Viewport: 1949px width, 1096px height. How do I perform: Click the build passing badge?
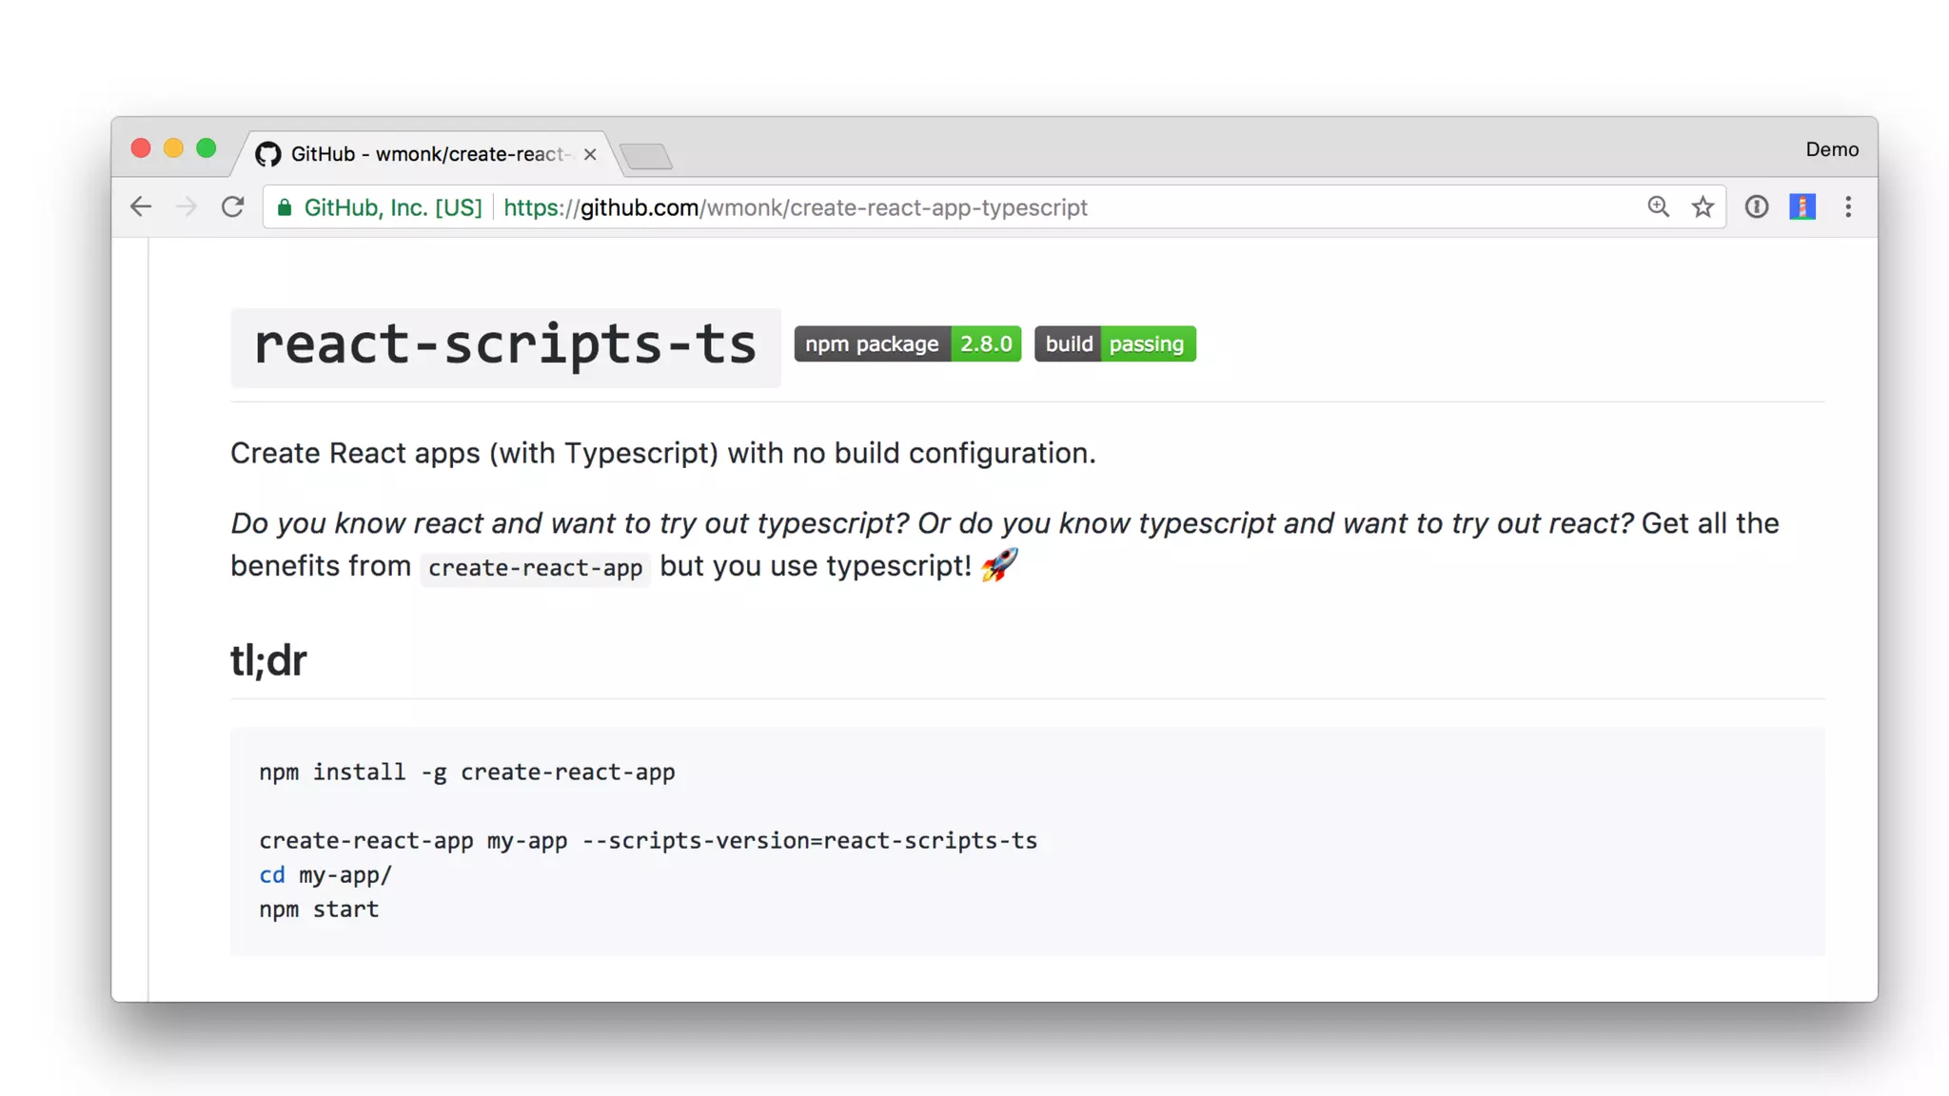click(x=1114, y=343)
